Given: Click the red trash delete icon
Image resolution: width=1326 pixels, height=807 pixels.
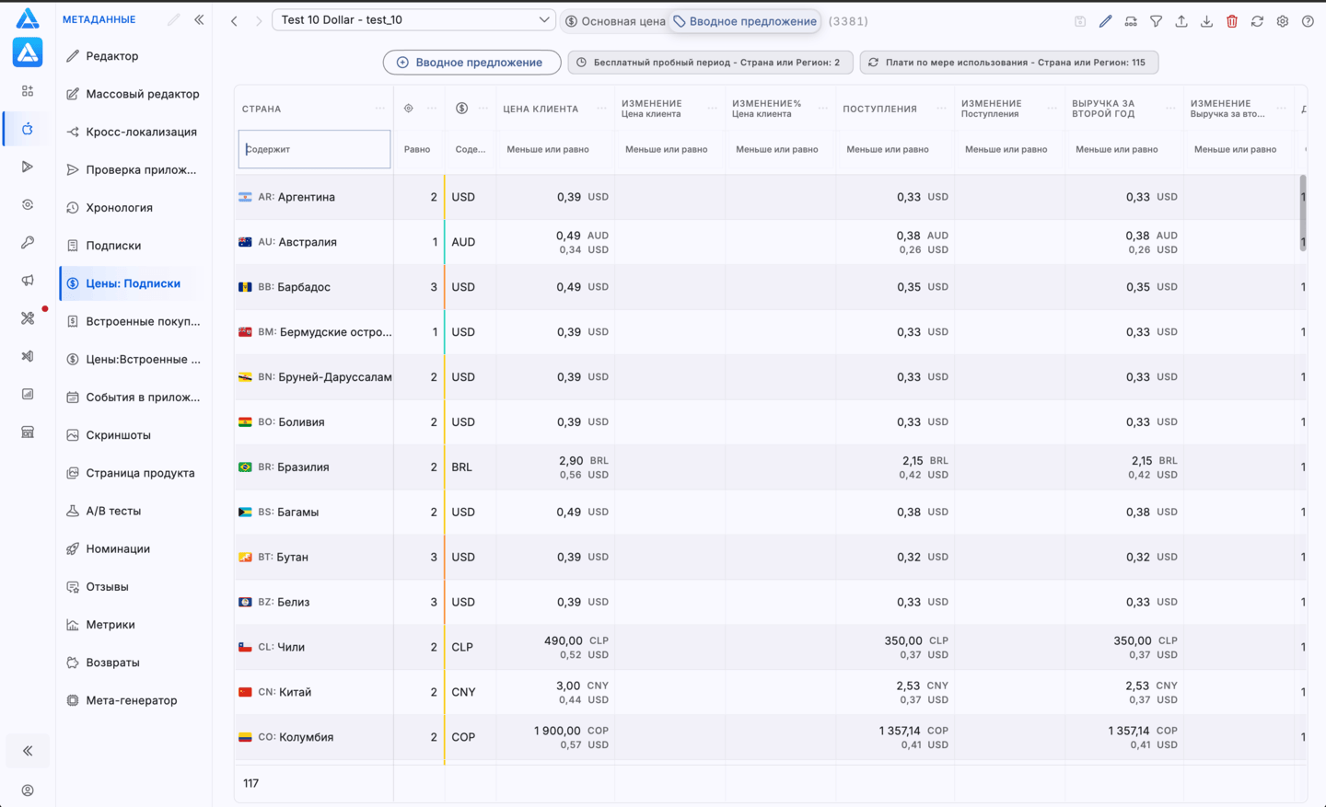Looking at the screenshot, I should pyautogui.click(x=1232, y=21).
